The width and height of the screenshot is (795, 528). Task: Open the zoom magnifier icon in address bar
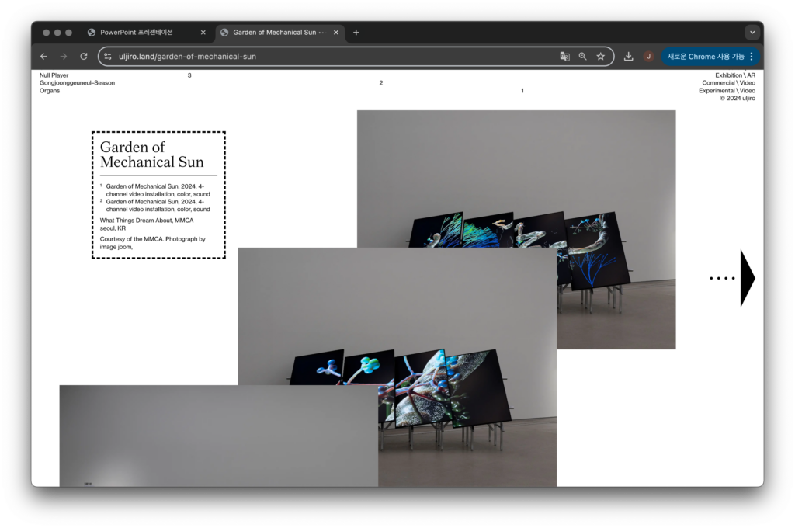pos(583,57)
